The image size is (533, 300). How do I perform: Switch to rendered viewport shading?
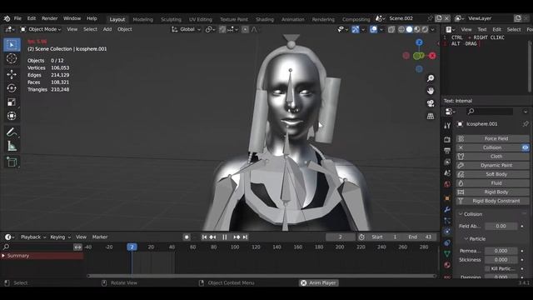pyautogui.click(x=425, y=30)
